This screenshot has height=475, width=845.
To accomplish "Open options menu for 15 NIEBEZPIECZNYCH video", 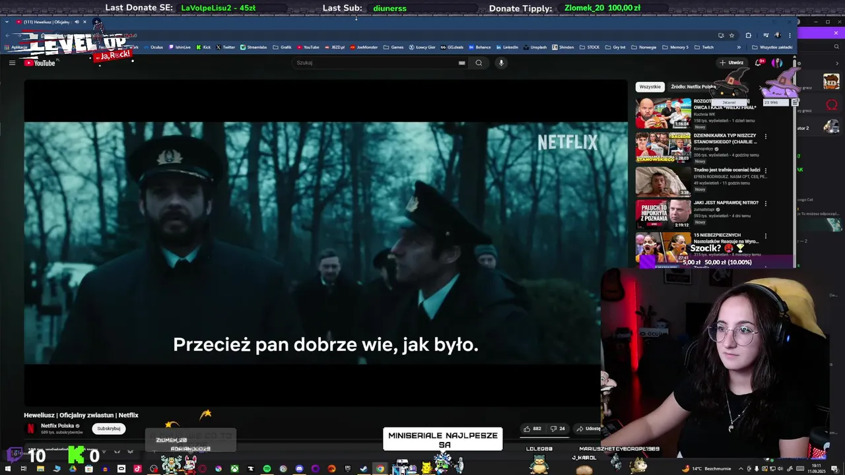I will pyautogui.click(x=766, y=236).
